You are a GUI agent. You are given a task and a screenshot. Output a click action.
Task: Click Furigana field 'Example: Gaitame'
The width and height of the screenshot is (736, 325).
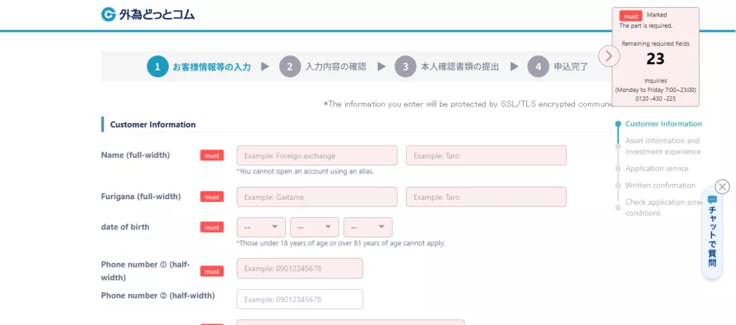(317, 197)
